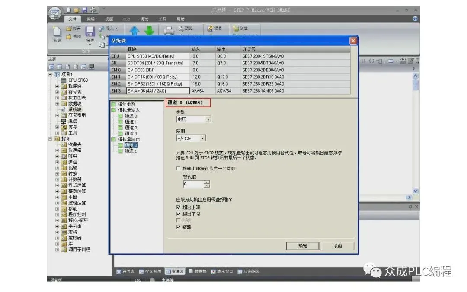Click the green Download arrow icon

[149, 30]
